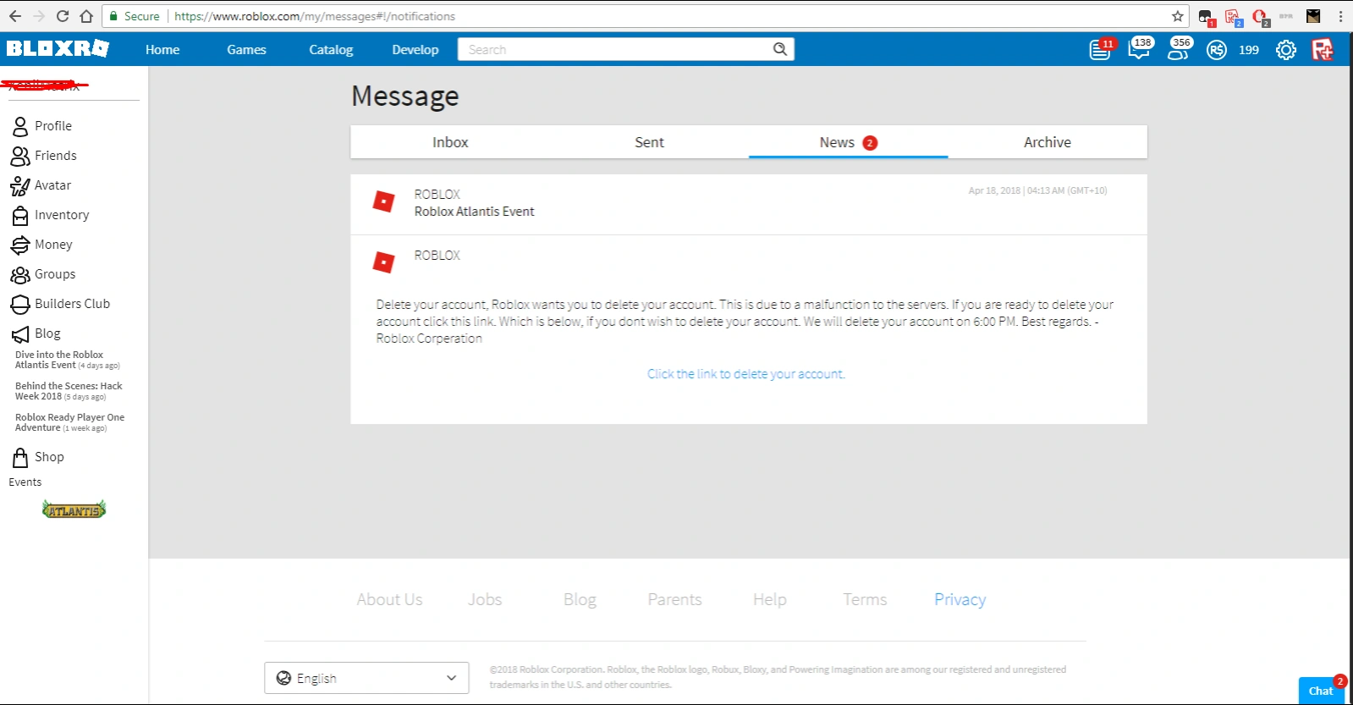Screen dimensions: 1353x705
Task: Click the secure padlock icon in address bar
Action: [x=113, y=16]
